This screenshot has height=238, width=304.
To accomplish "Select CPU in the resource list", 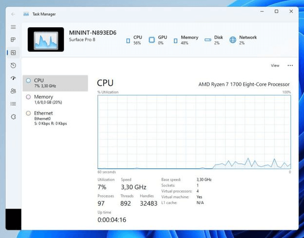I will [55, 83].
